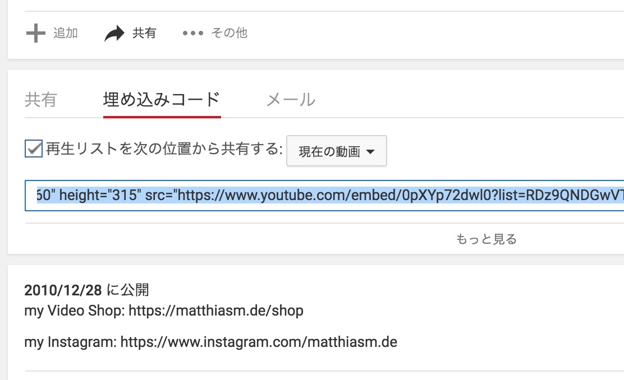Image resolution: width=624 pixels, height=380 pixels.
Task: Switch to the 共有 tab
Action: pyautogui.click(x=40, y=100)
